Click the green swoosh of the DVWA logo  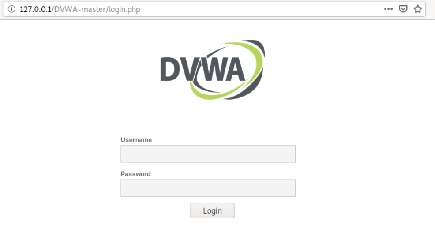258,64
